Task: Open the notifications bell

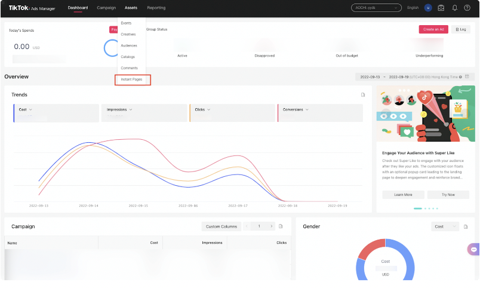Action: click(x=455, y=8)
